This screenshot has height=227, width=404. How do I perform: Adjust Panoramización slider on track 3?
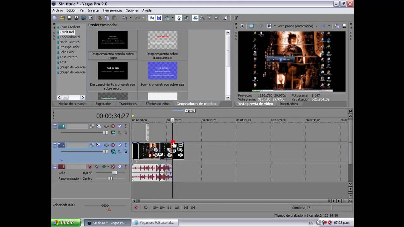pos(110,178)
